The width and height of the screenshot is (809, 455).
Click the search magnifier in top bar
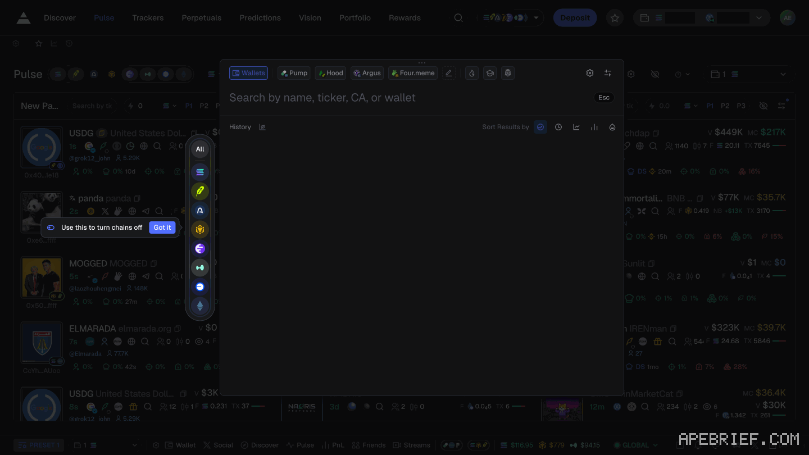tap(458, 18)
